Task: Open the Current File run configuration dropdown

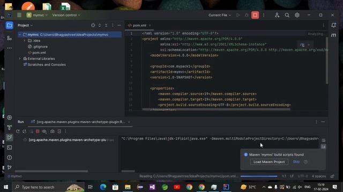Action: [x=219, y=15]
